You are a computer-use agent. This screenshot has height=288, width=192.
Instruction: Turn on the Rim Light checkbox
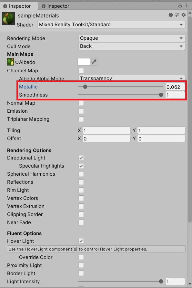[81, 190]
